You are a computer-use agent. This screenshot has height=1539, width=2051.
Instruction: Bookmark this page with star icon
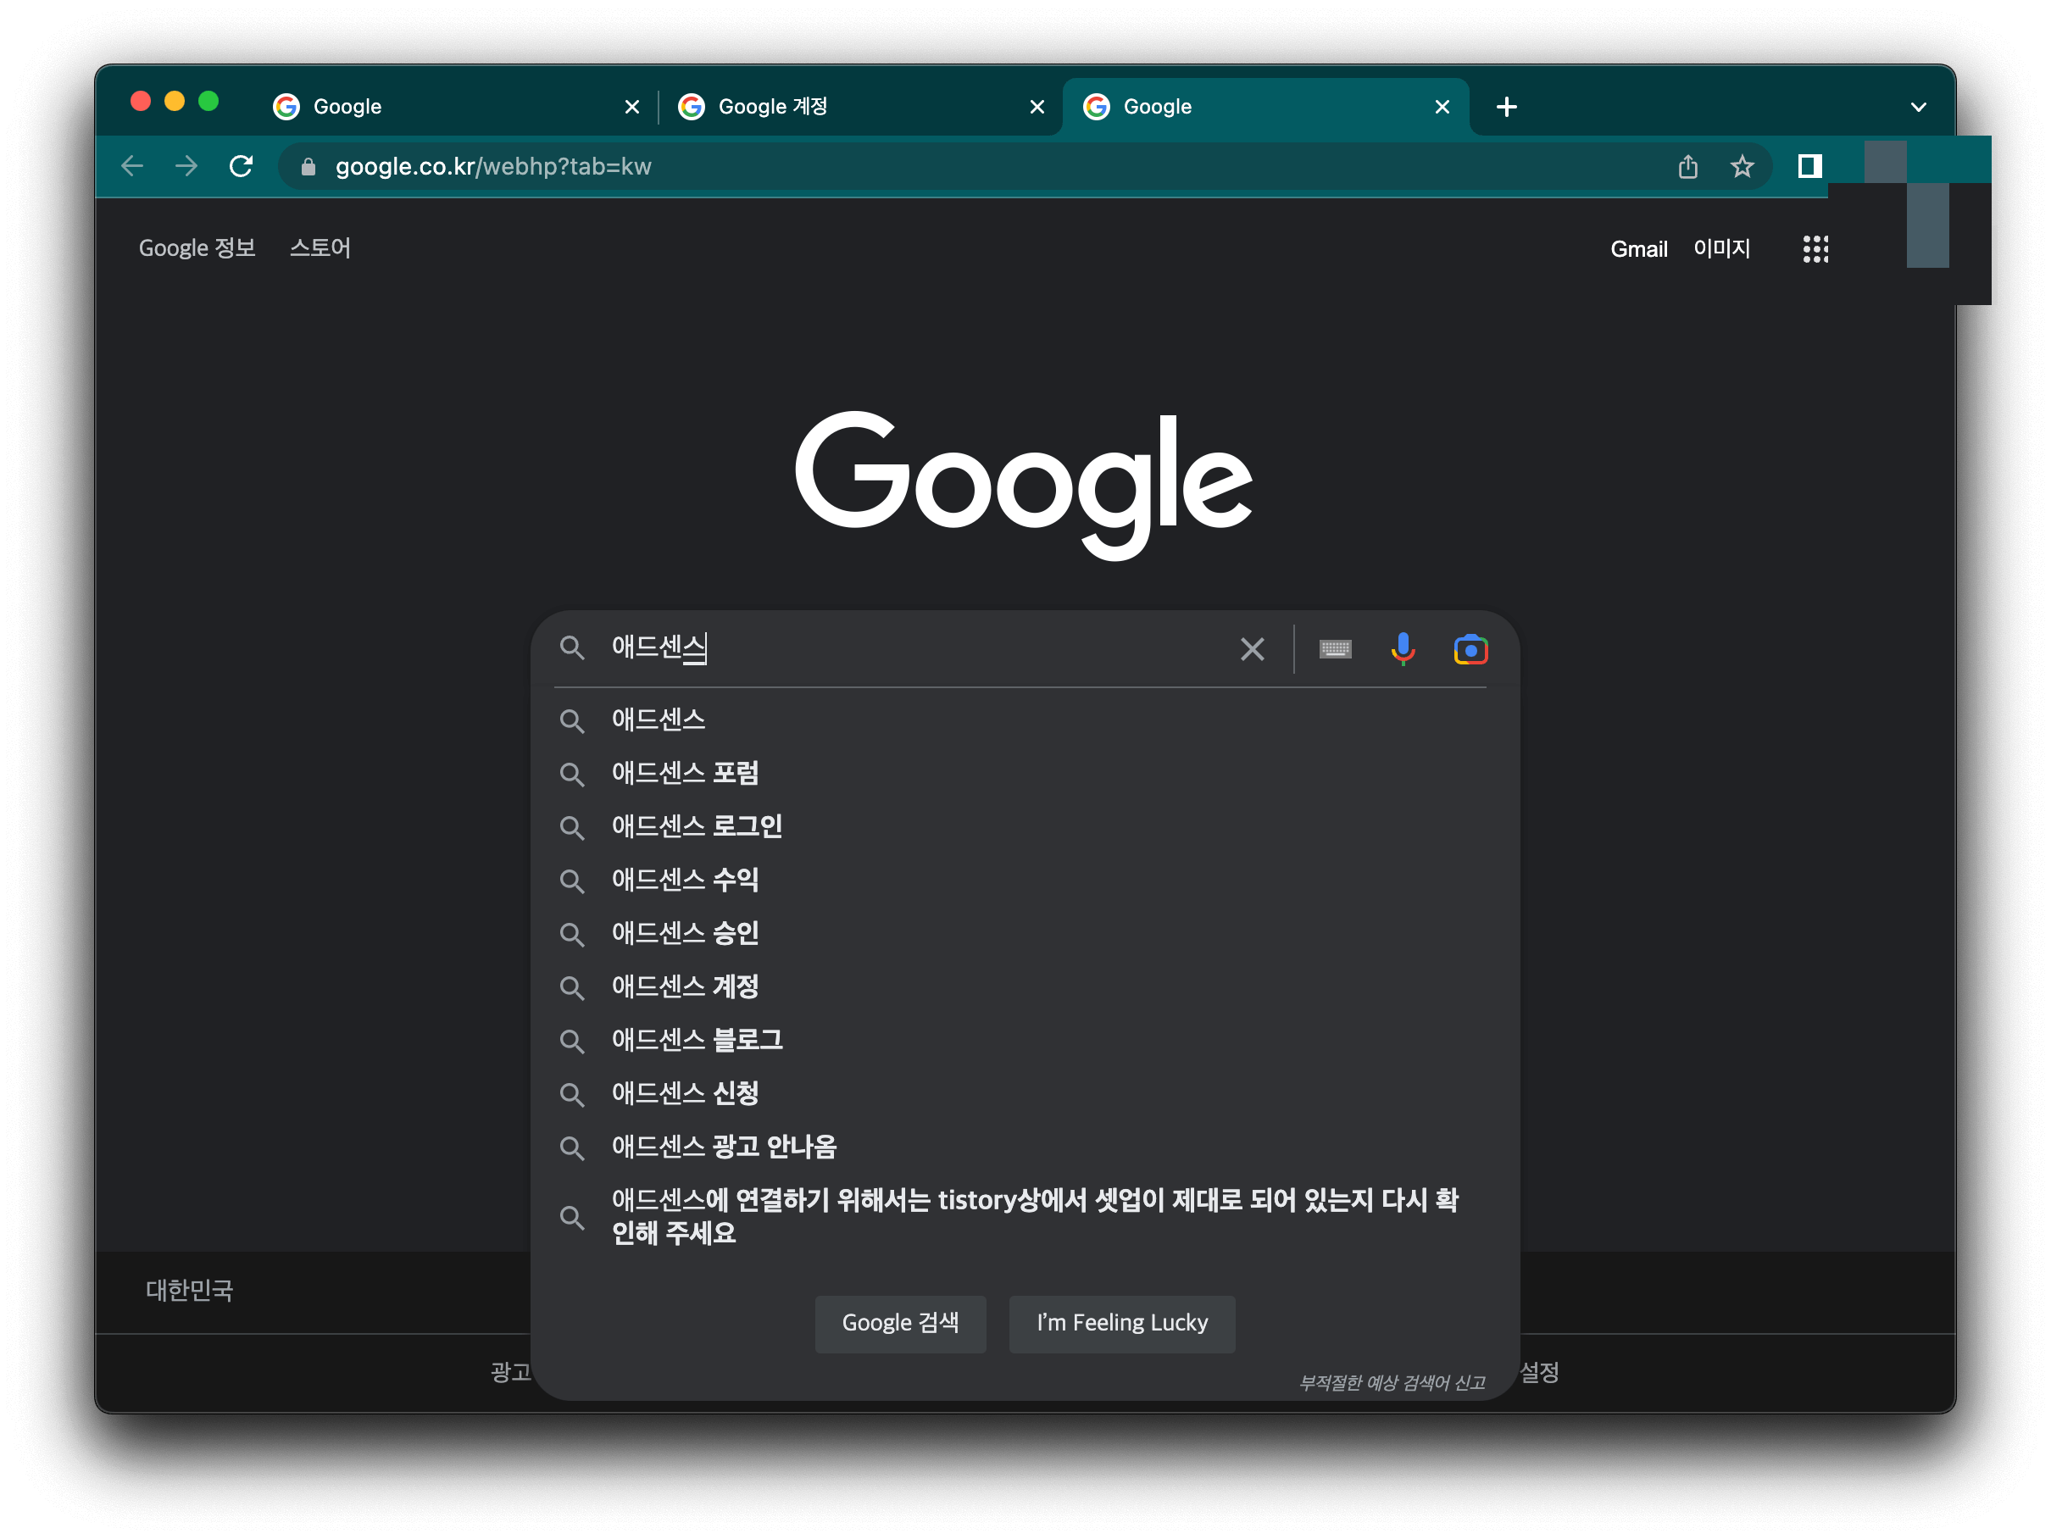(1743, 167)
